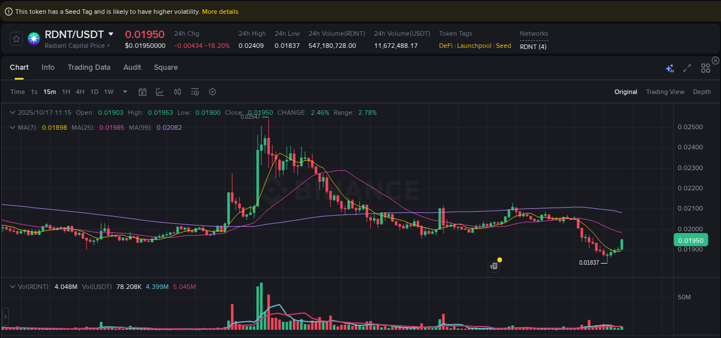Viewport: 721px width, 338px height.
Task: Launch the AI analysis feature icon
Action: coord(670,68)
